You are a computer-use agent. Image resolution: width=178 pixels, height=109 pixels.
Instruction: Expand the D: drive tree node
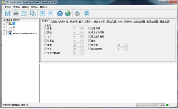click(4, 27)
